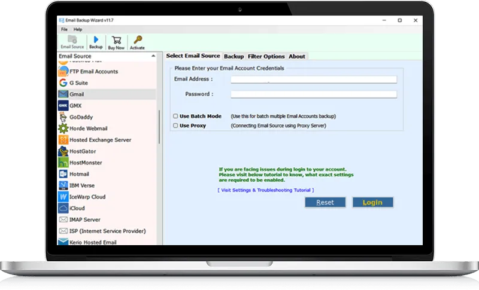
Task: Select the iCloud icon
Action: [x=63, y=208]
